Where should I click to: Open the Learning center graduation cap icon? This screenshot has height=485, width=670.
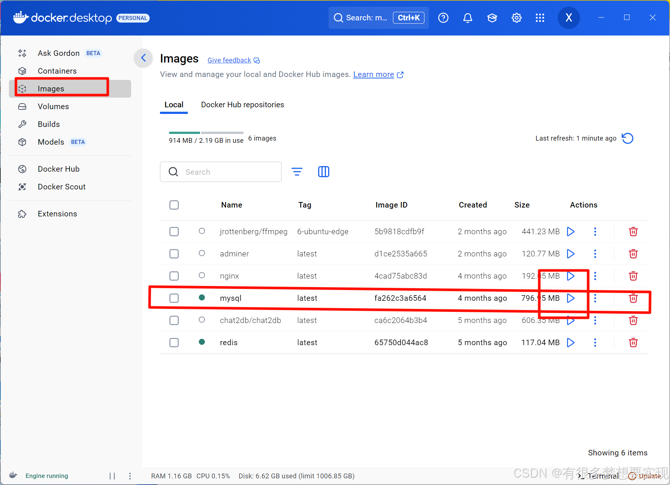[492, 18]
